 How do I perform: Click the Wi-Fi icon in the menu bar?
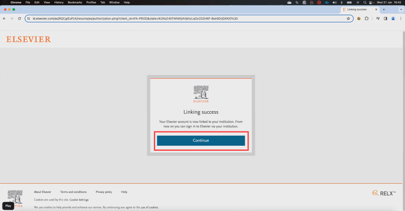[x=358, y=3]
